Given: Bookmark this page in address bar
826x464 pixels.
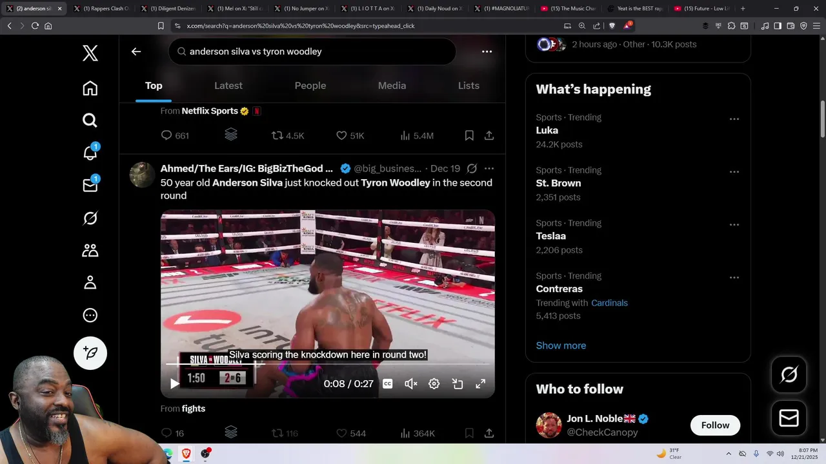Looking at the screenshot, I should [161, 26].
